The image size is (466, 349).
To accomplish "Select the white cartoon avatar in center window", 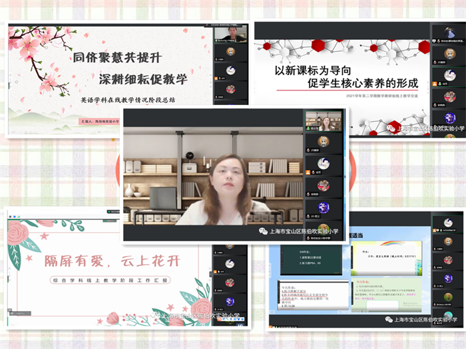I will pos(324,164).
